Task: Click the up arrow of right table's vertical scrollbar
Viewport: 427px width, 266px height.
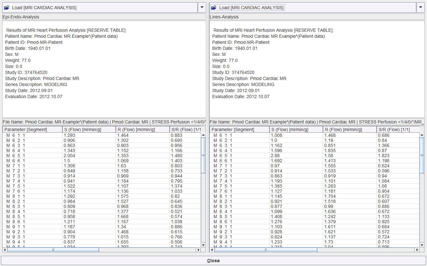Action: (x=422, y=135)
